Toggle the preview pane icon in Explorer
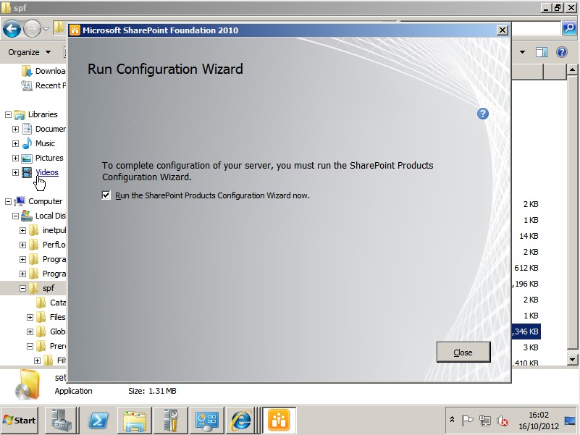The width and height of the screenshot is (580, 435). click(542, 52)
